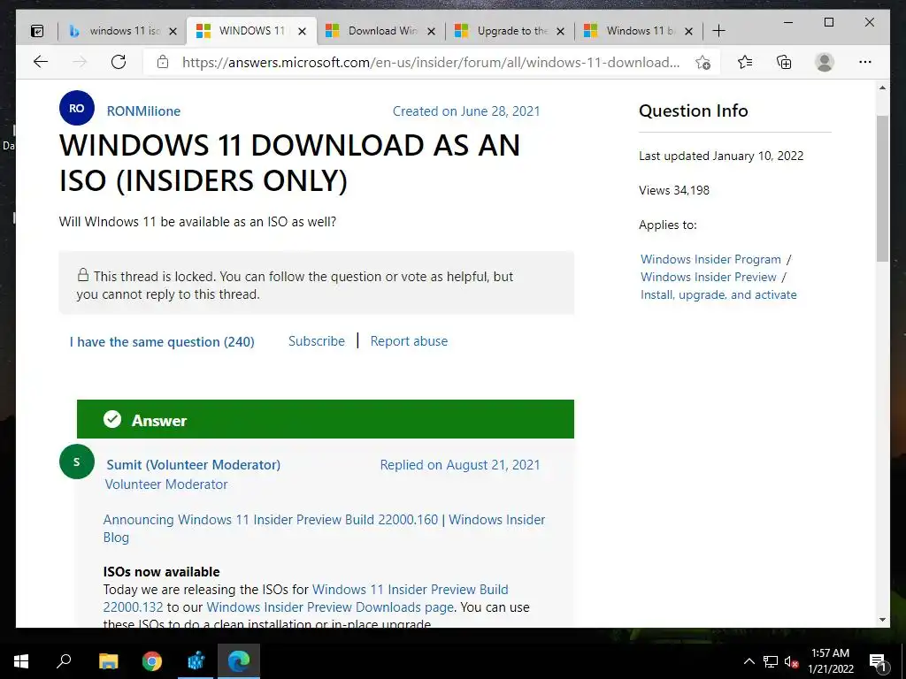906x679 pixels.
Task: View site information lock icon
Action: pos(163,62)
